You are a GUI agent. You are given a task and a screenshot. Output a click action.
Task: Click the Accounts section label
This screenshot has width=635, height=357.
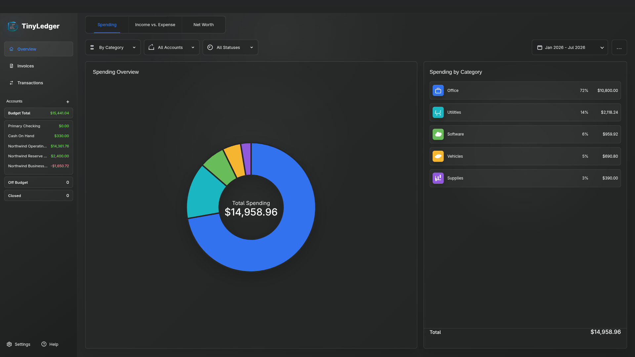coord(14,101)
